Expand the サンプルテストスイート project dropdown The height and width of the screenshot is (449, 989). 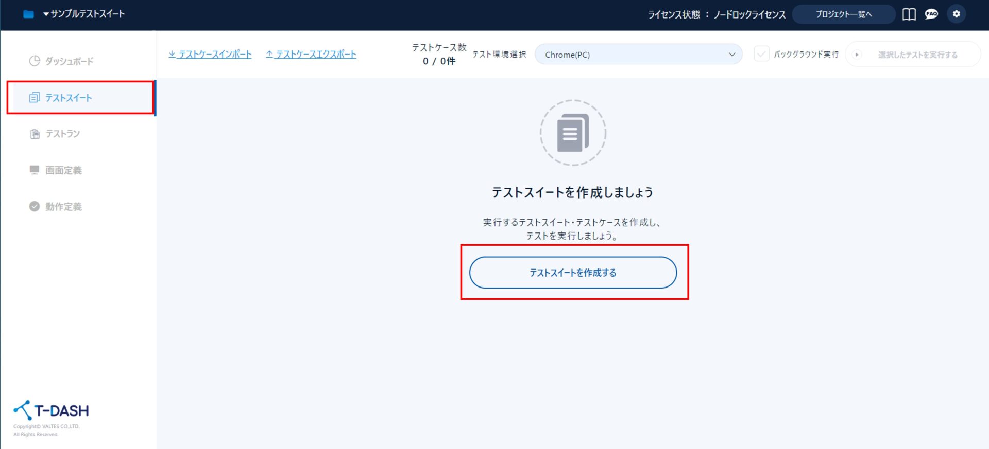83,14
